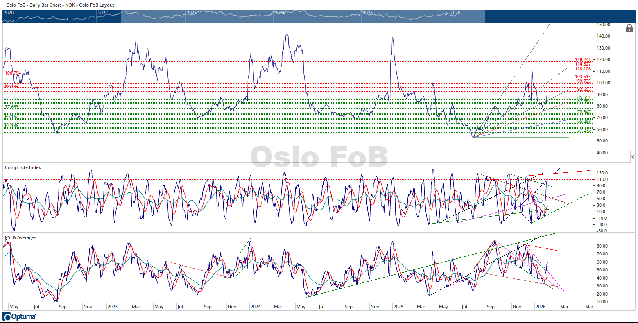Click the Oslo FoB watermark text

pyautogui.click(x=319, y=157)
